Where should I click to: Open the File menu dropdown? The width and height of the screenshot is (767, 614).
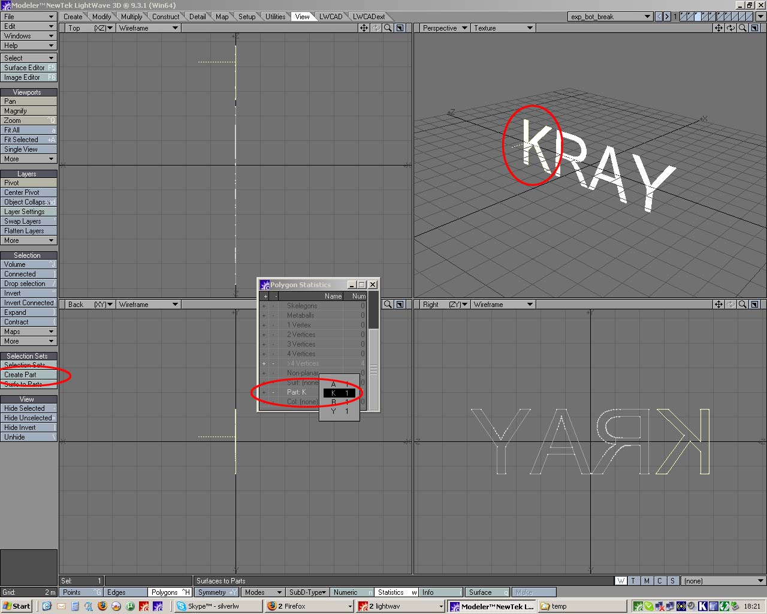28,17
